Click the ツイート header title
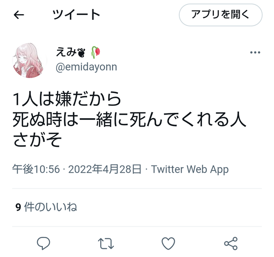The width and height of the screenshot is (274, 257). [x=76, y=15]
